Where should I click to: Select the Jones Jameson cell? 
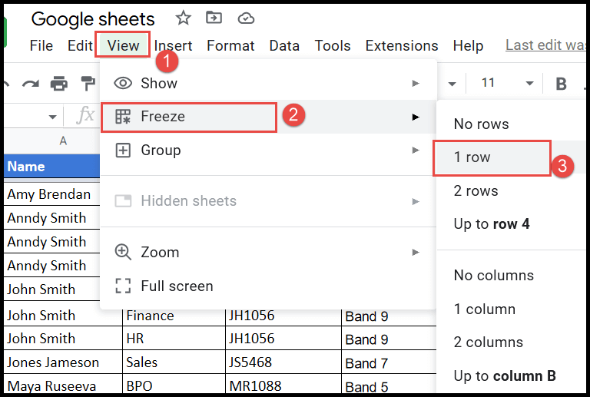pos(63,362)
